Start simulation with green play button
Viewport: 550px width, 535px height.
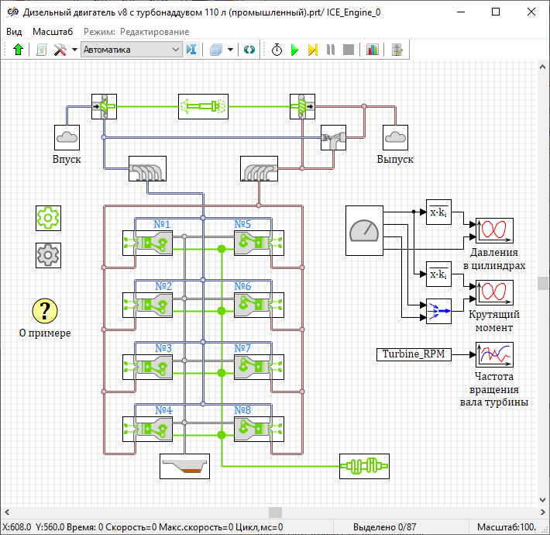pyautogui.click(x=294, y=50)
